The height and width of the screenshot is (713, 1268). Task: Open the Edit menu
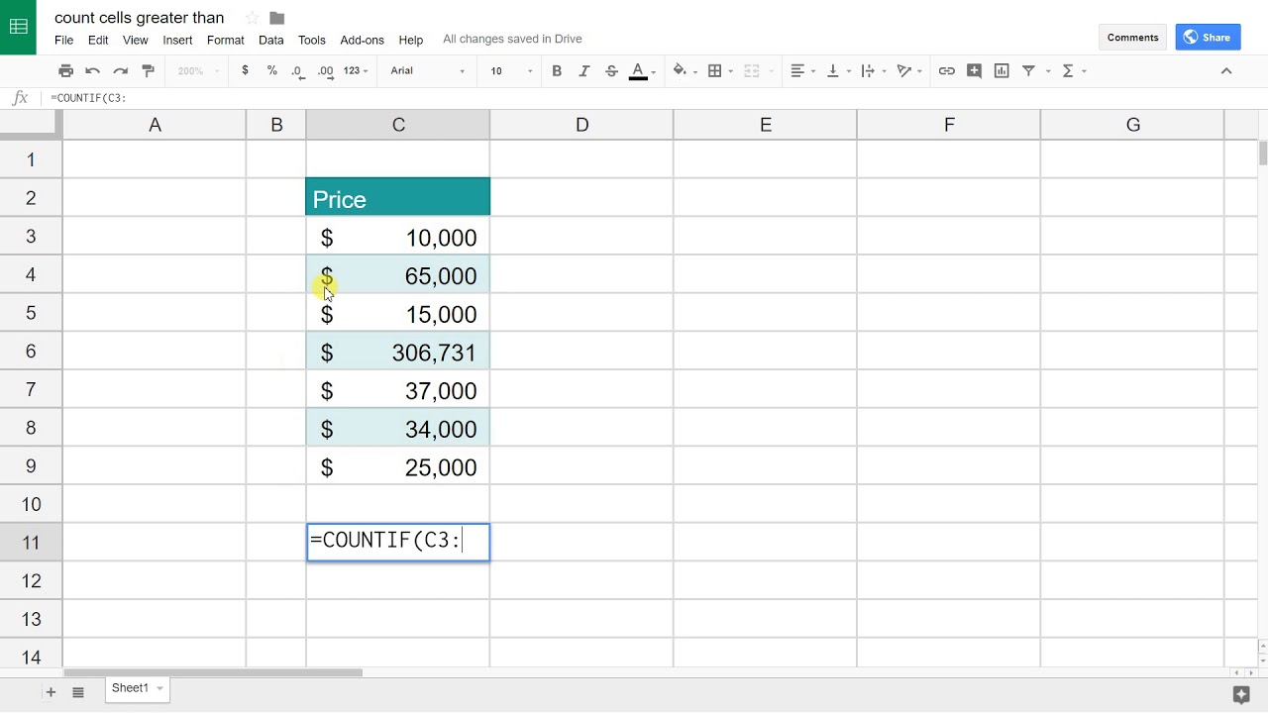point(98,40)
